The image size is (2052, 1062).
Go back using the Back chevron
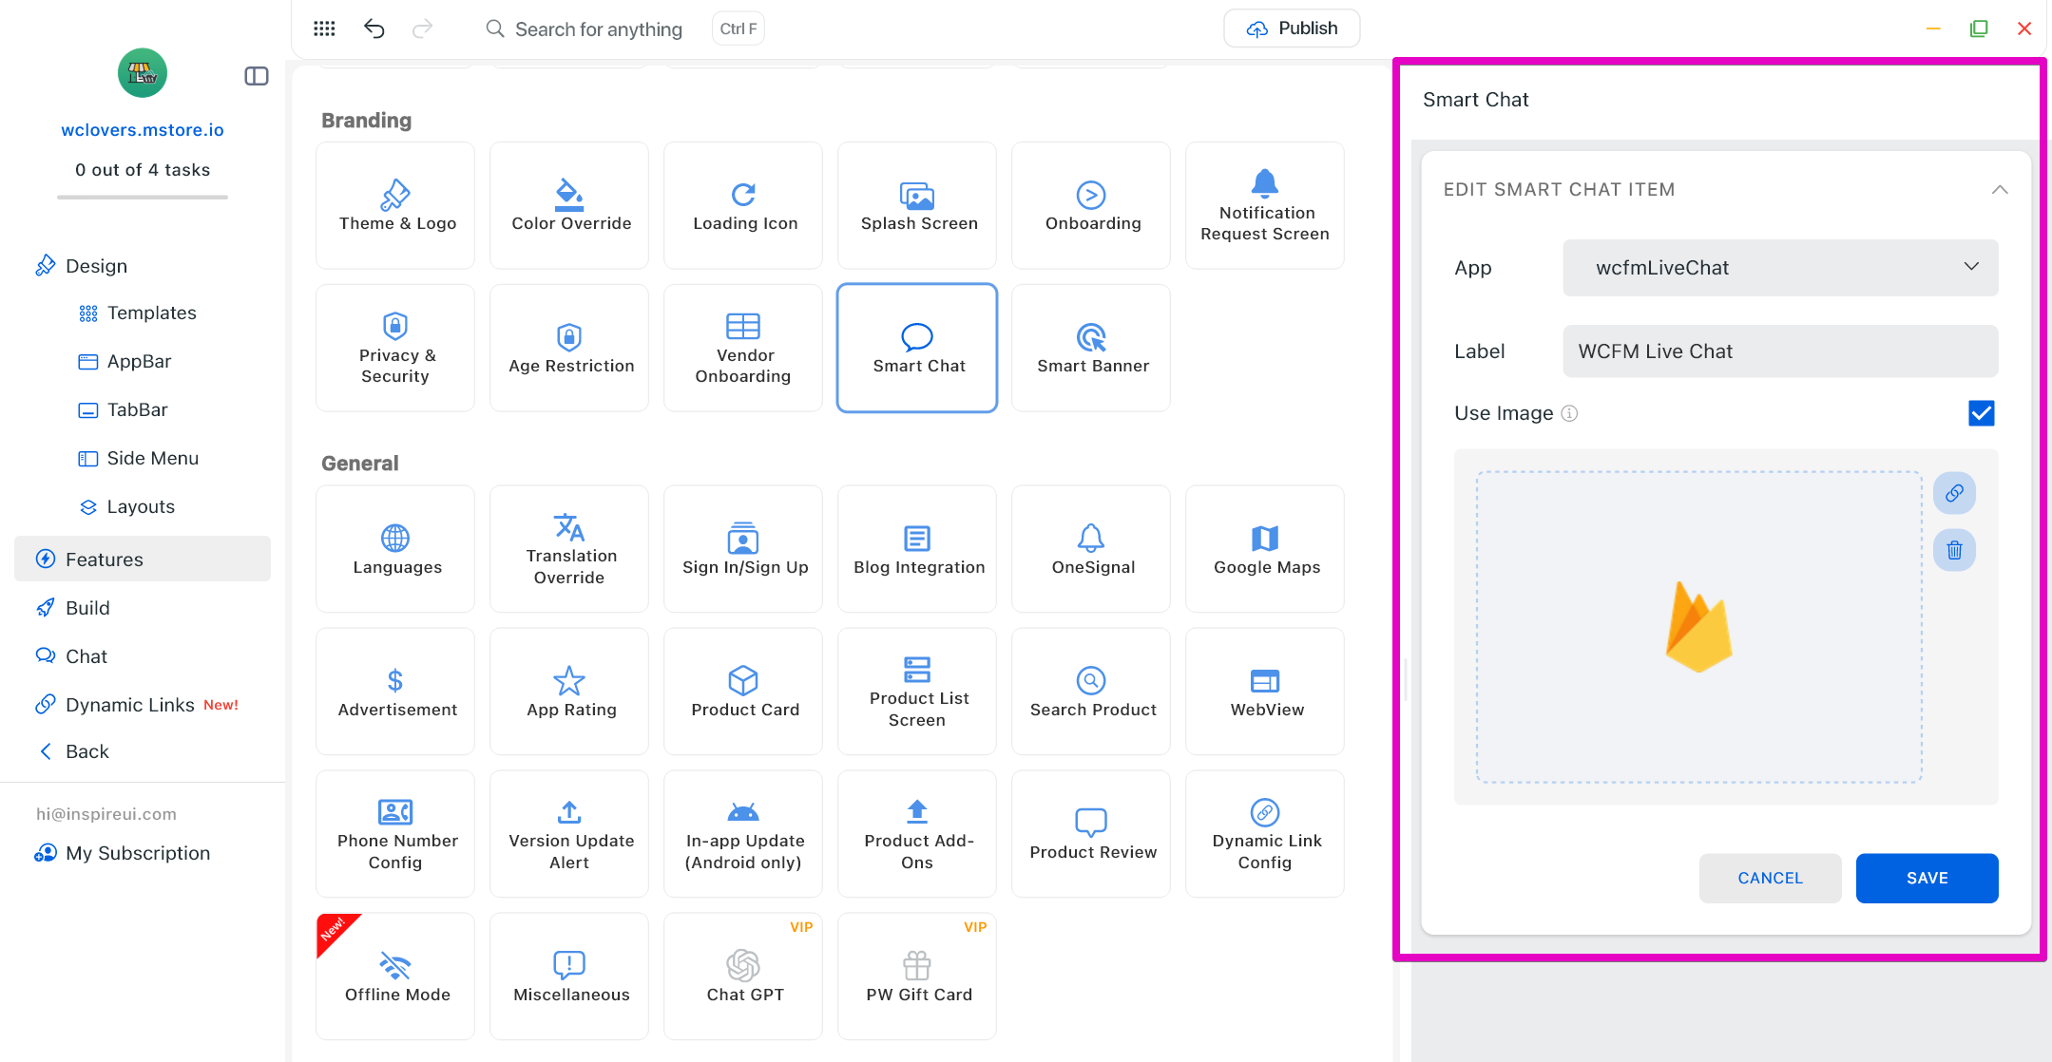(45, 751)
